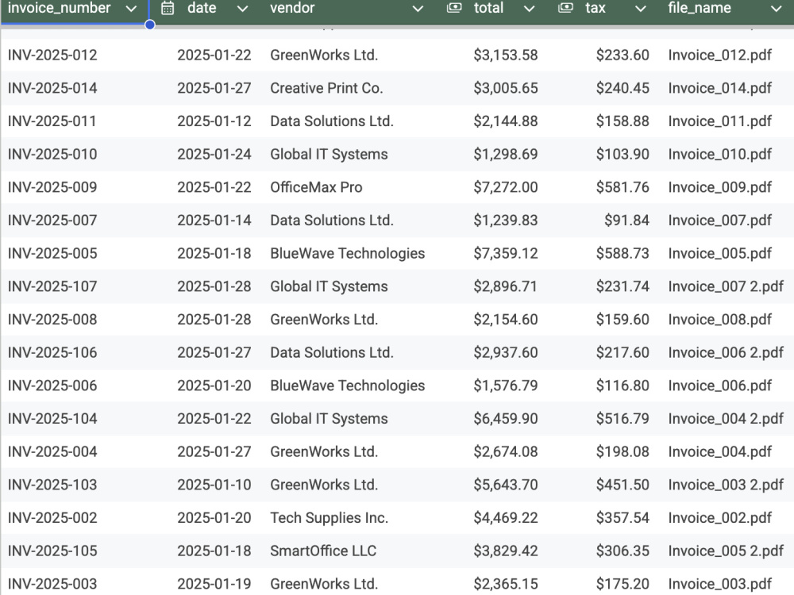Click the date 2025-01-10
The height and width of the screenshot is (595, 794).
point(214,485)
